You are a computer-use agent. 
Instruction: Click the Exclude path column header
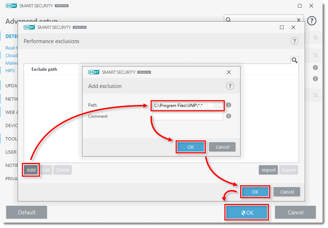(44, 69)
